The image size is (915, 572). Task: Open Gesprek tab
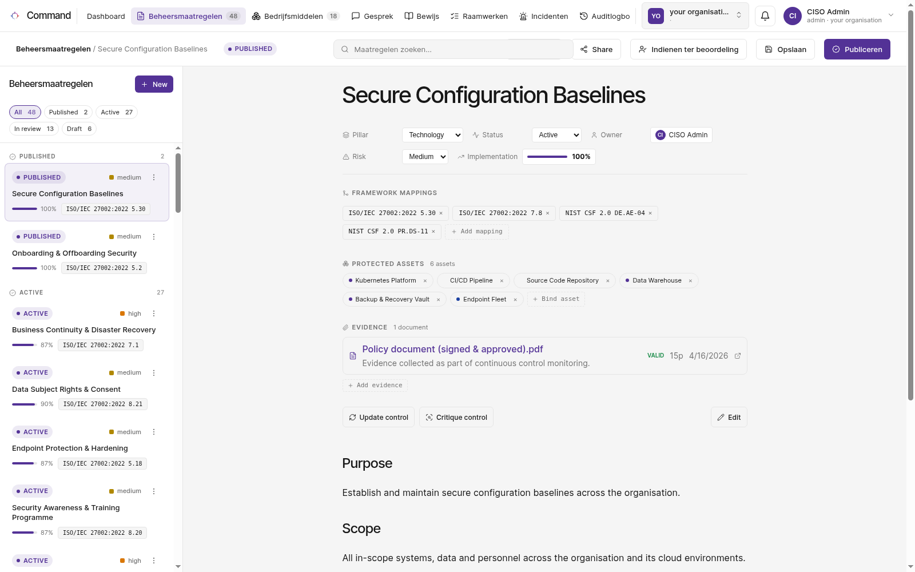click(372, 16)
